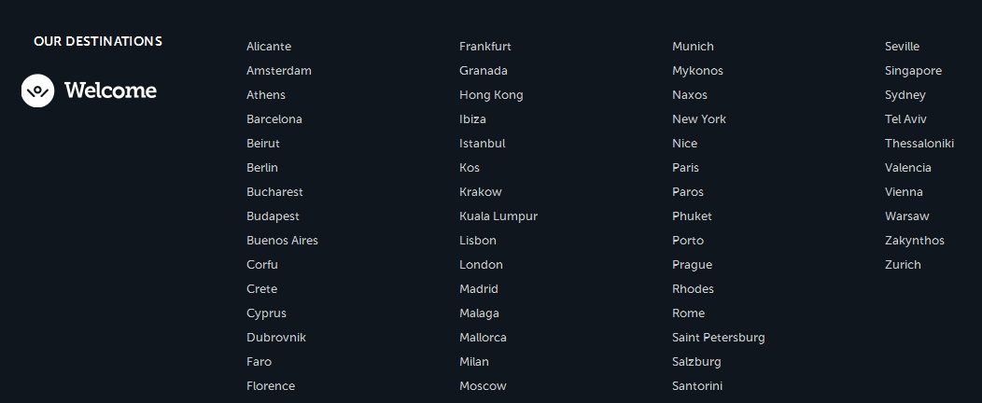The height and width of the screenshot is (403, 982).
Task: Click the Saint Petersburg link
Action: pos(718,338)
